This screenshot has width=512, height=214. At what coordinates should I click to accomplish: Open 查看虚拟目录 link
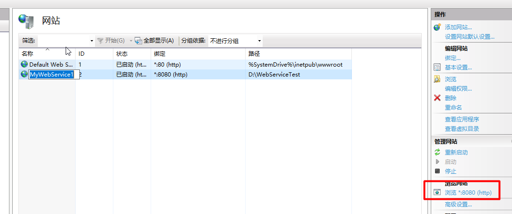(462, 128)
